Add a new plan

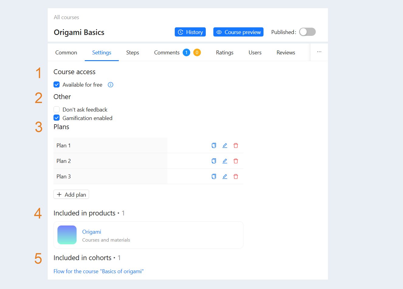tap(71, 194)
